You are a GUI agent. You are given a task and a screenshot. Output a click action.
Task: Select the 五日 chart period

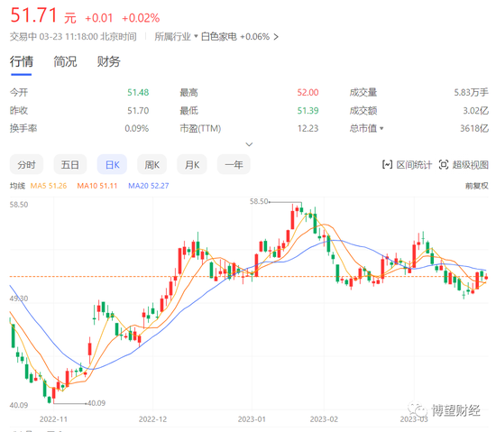coord(70,164)
